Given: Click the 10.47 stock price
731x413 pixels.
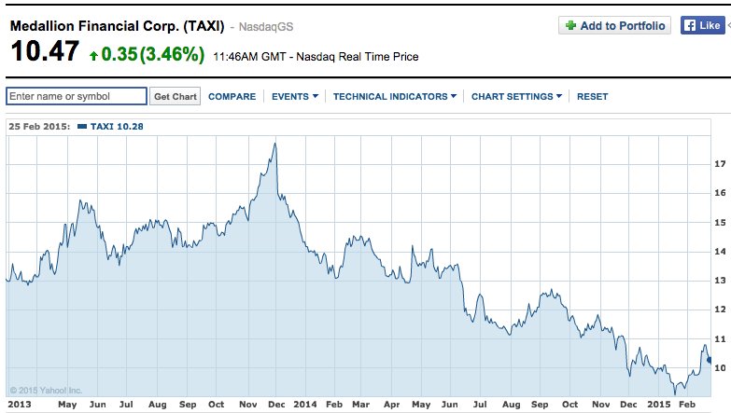Looking at the screenshot, I should pyautogui.click(x=45, y=50).
